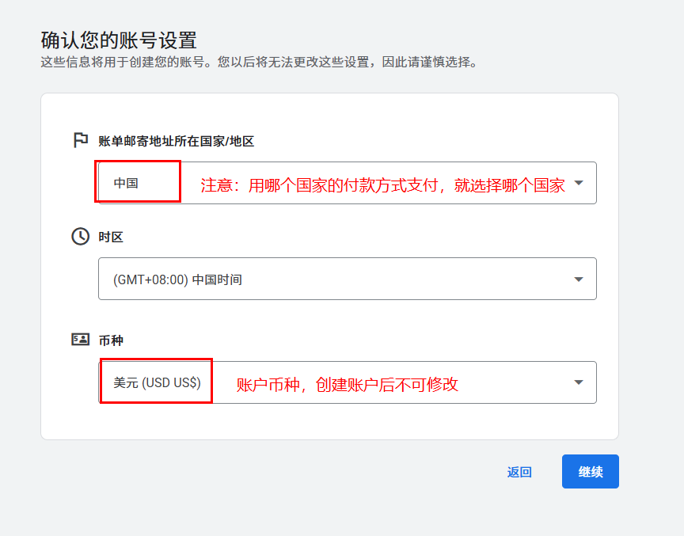Image resolution: width=684 pixels, height=536 pixels.
Task: Select the 中国 country value
Action: point(127,183)
